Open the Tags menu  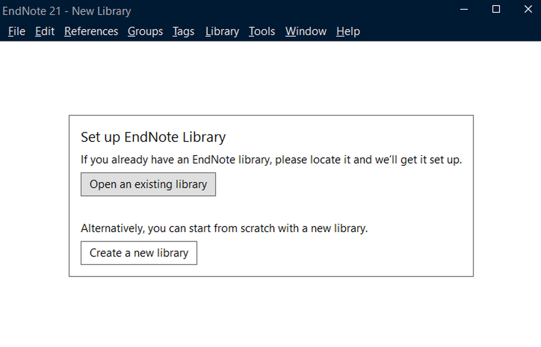coord(183,31)
